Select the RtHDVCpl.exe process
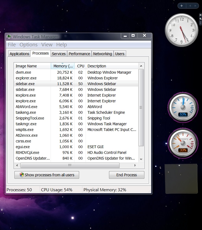This screenshot has width=202, height=230. coord(76,153)
